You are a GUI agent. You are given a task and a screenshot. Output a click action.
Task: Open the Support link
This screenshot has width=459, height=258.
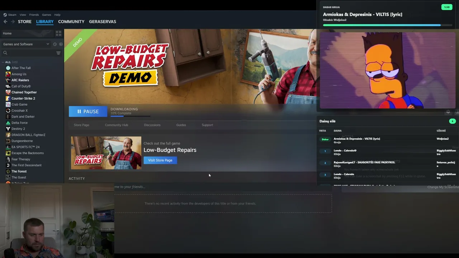click(x=207, y=125)
